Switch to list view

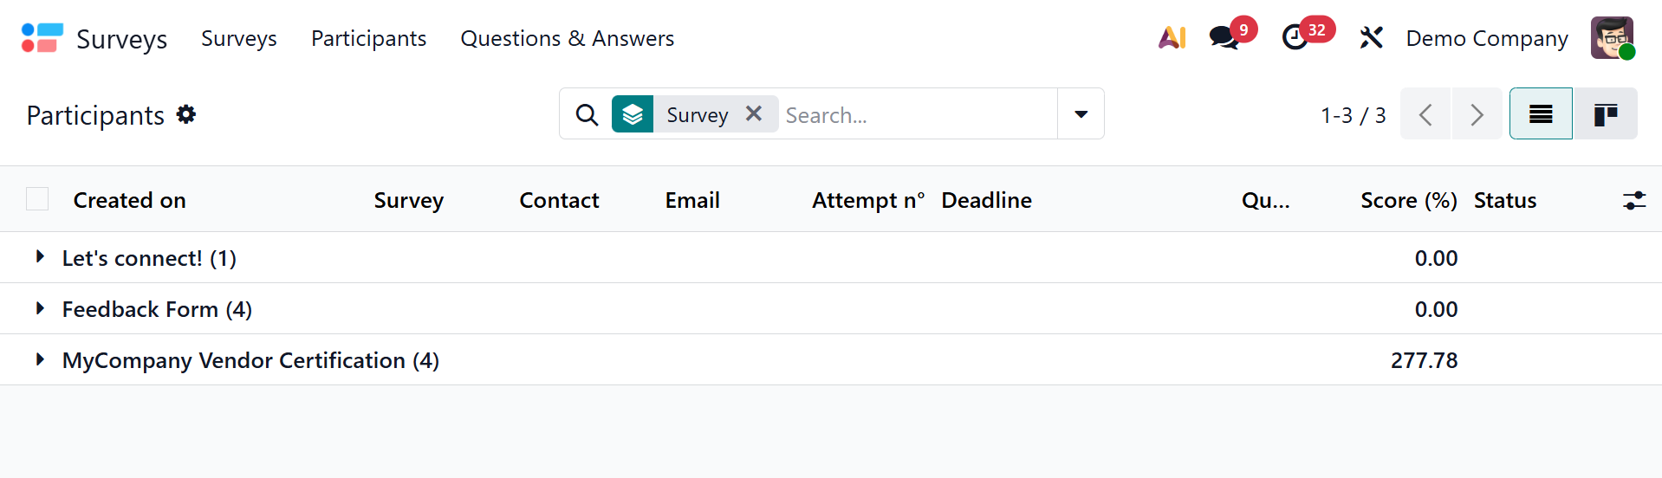coord(1541,113)
